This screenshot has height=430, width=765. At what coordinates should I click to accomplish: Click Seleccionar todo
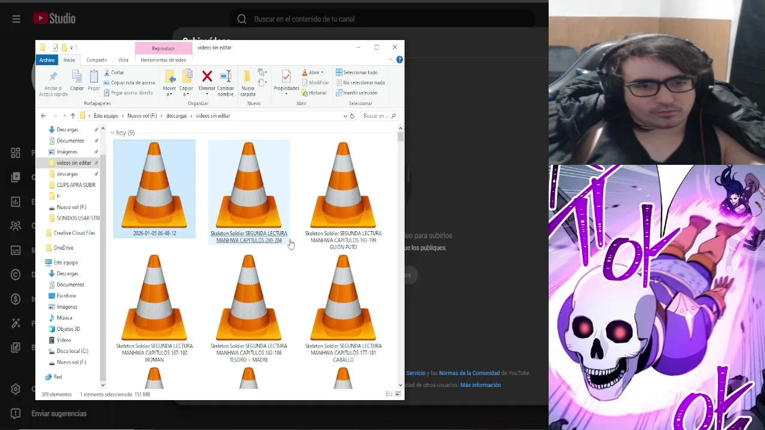[x=356, y=72]
